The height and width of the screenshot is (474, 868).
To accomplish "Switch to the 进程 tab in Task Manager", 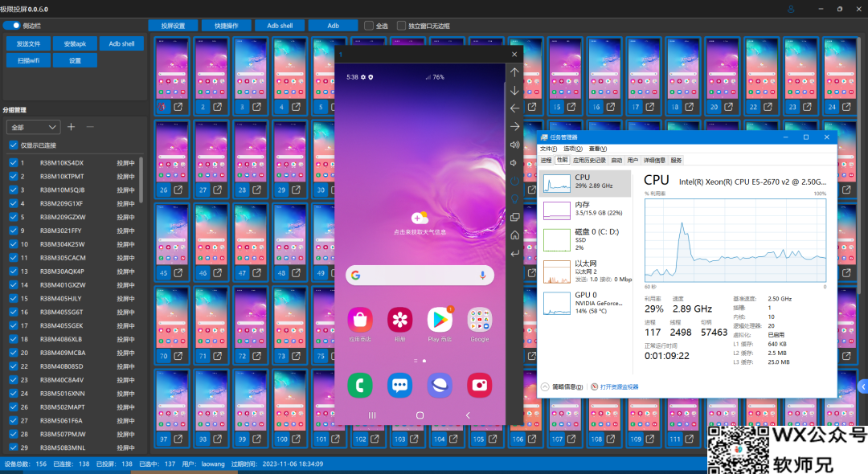I will point(546,161).
